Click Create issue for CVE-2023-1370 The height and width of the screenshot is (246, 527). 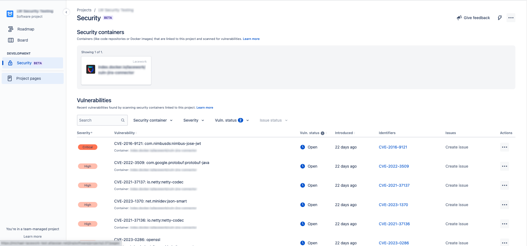point(457,205)
